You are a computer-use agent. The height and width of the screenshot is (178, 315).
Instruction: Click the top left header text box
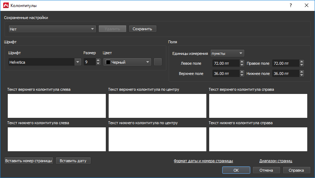pyautogui.click(x=57, y=106)
